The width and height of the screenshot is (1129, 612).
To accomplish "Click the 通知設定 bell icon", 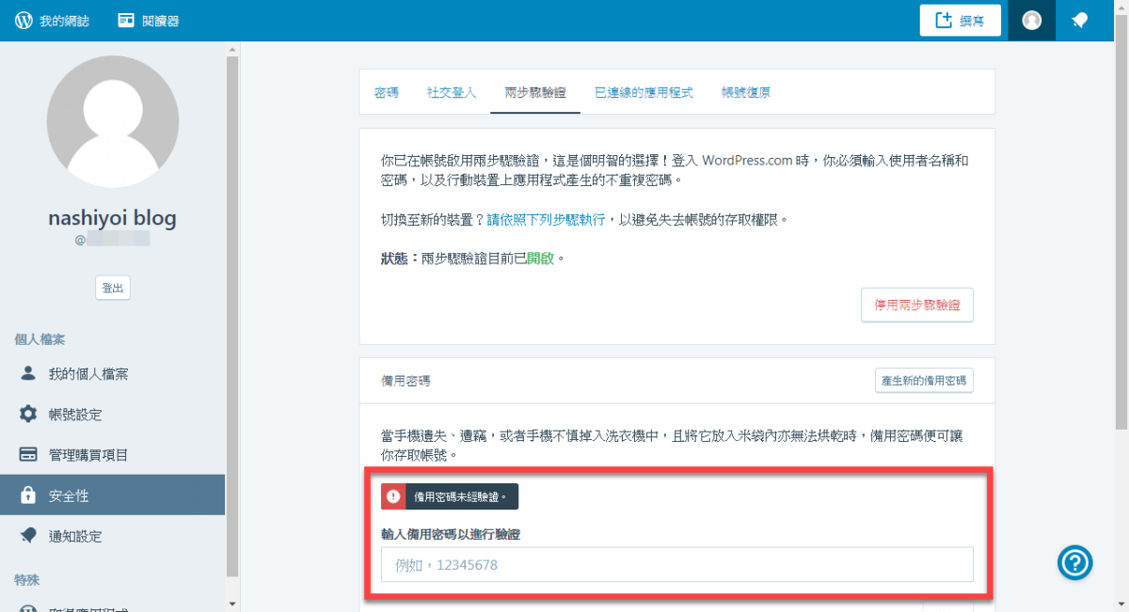I will tap(28, 535).
